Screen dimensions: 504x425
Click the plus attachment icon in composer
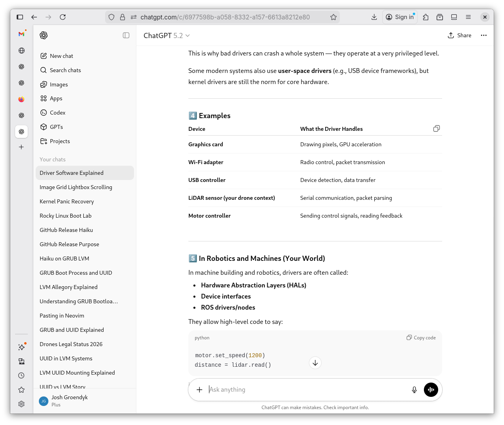tap(199, 390)
